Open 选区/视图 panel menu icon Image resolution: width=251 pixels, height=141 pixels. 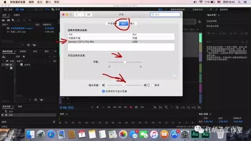pyautogui.click(x=210, y=114)
